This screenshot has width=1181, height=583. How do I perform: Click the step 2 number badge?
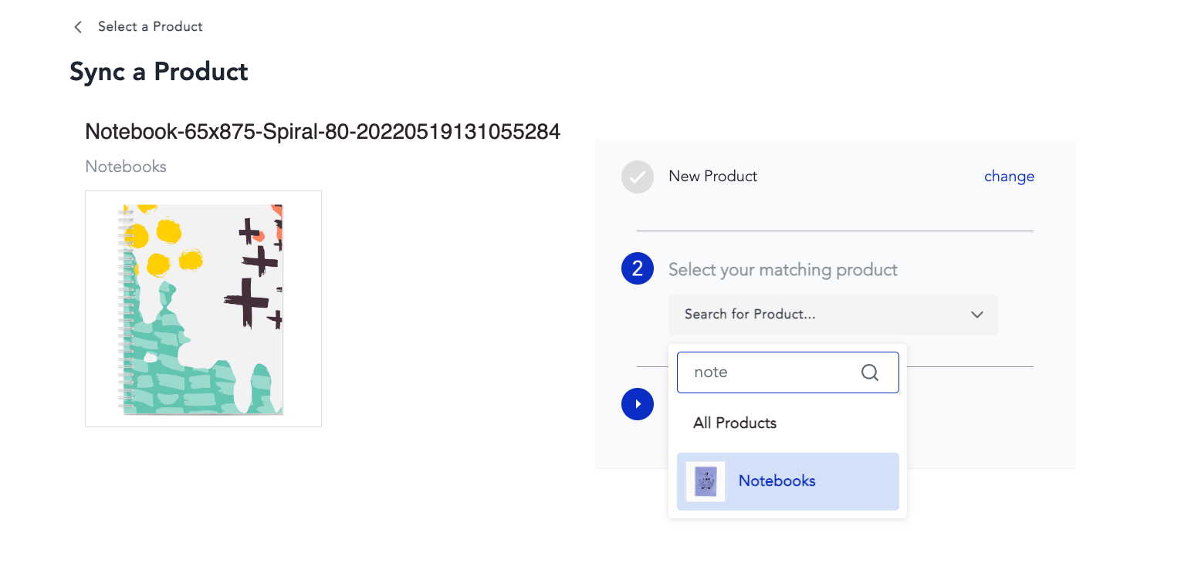coord(638,269)
